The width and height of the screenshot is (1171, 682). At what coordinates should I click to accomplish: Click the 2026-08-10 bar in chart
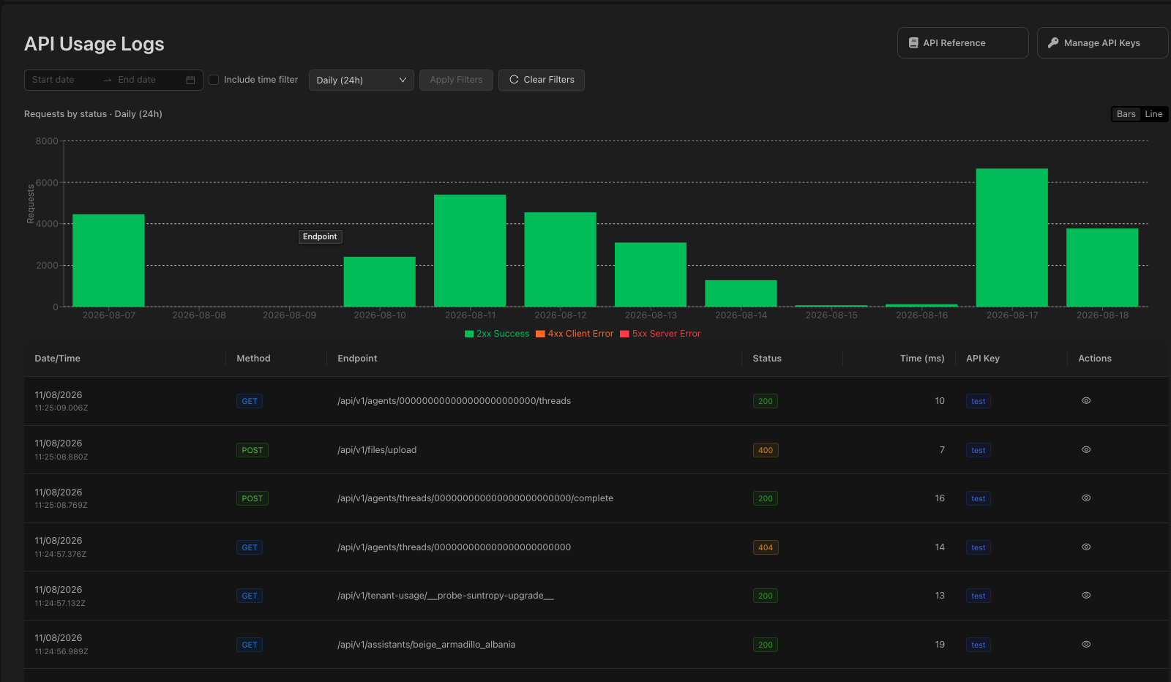click(379, 282)
